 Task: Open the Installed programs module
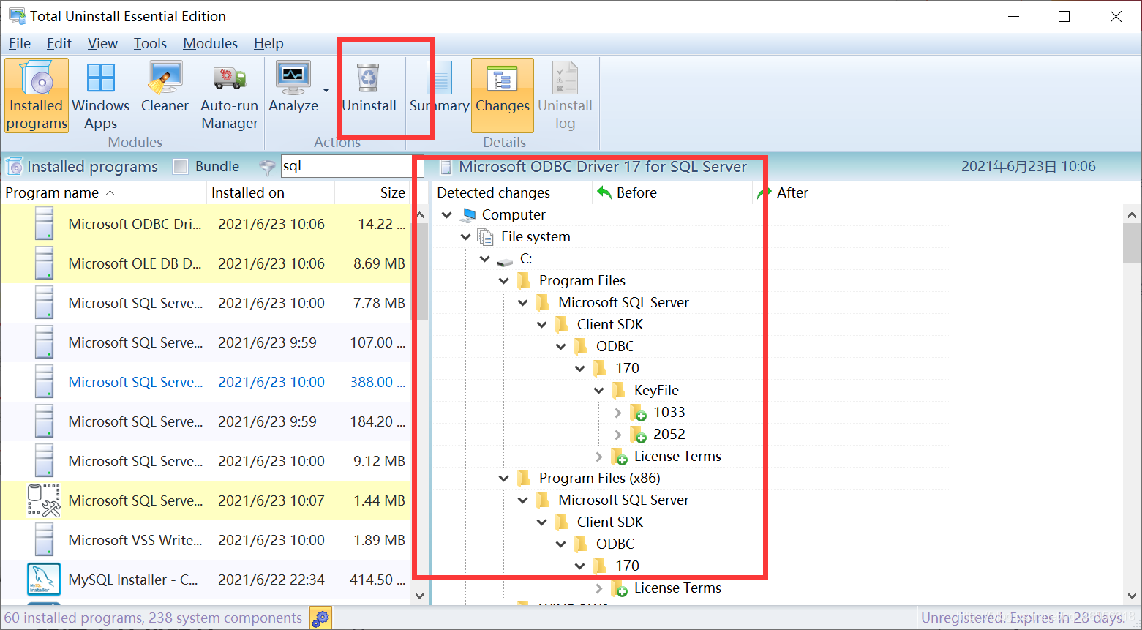(37, 96)
